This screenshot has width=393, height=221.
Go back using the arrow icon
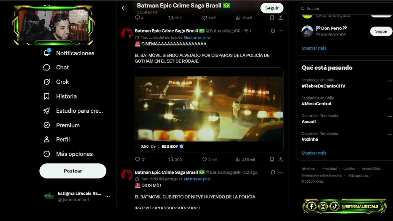[124, 8]
